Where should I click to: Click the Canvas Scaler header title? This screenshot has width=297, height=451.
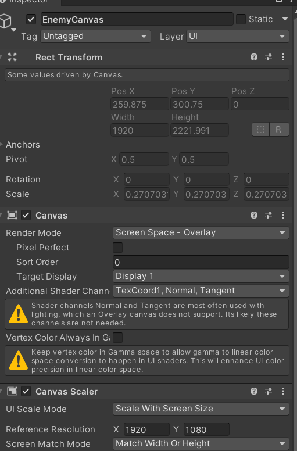[66, 392]
